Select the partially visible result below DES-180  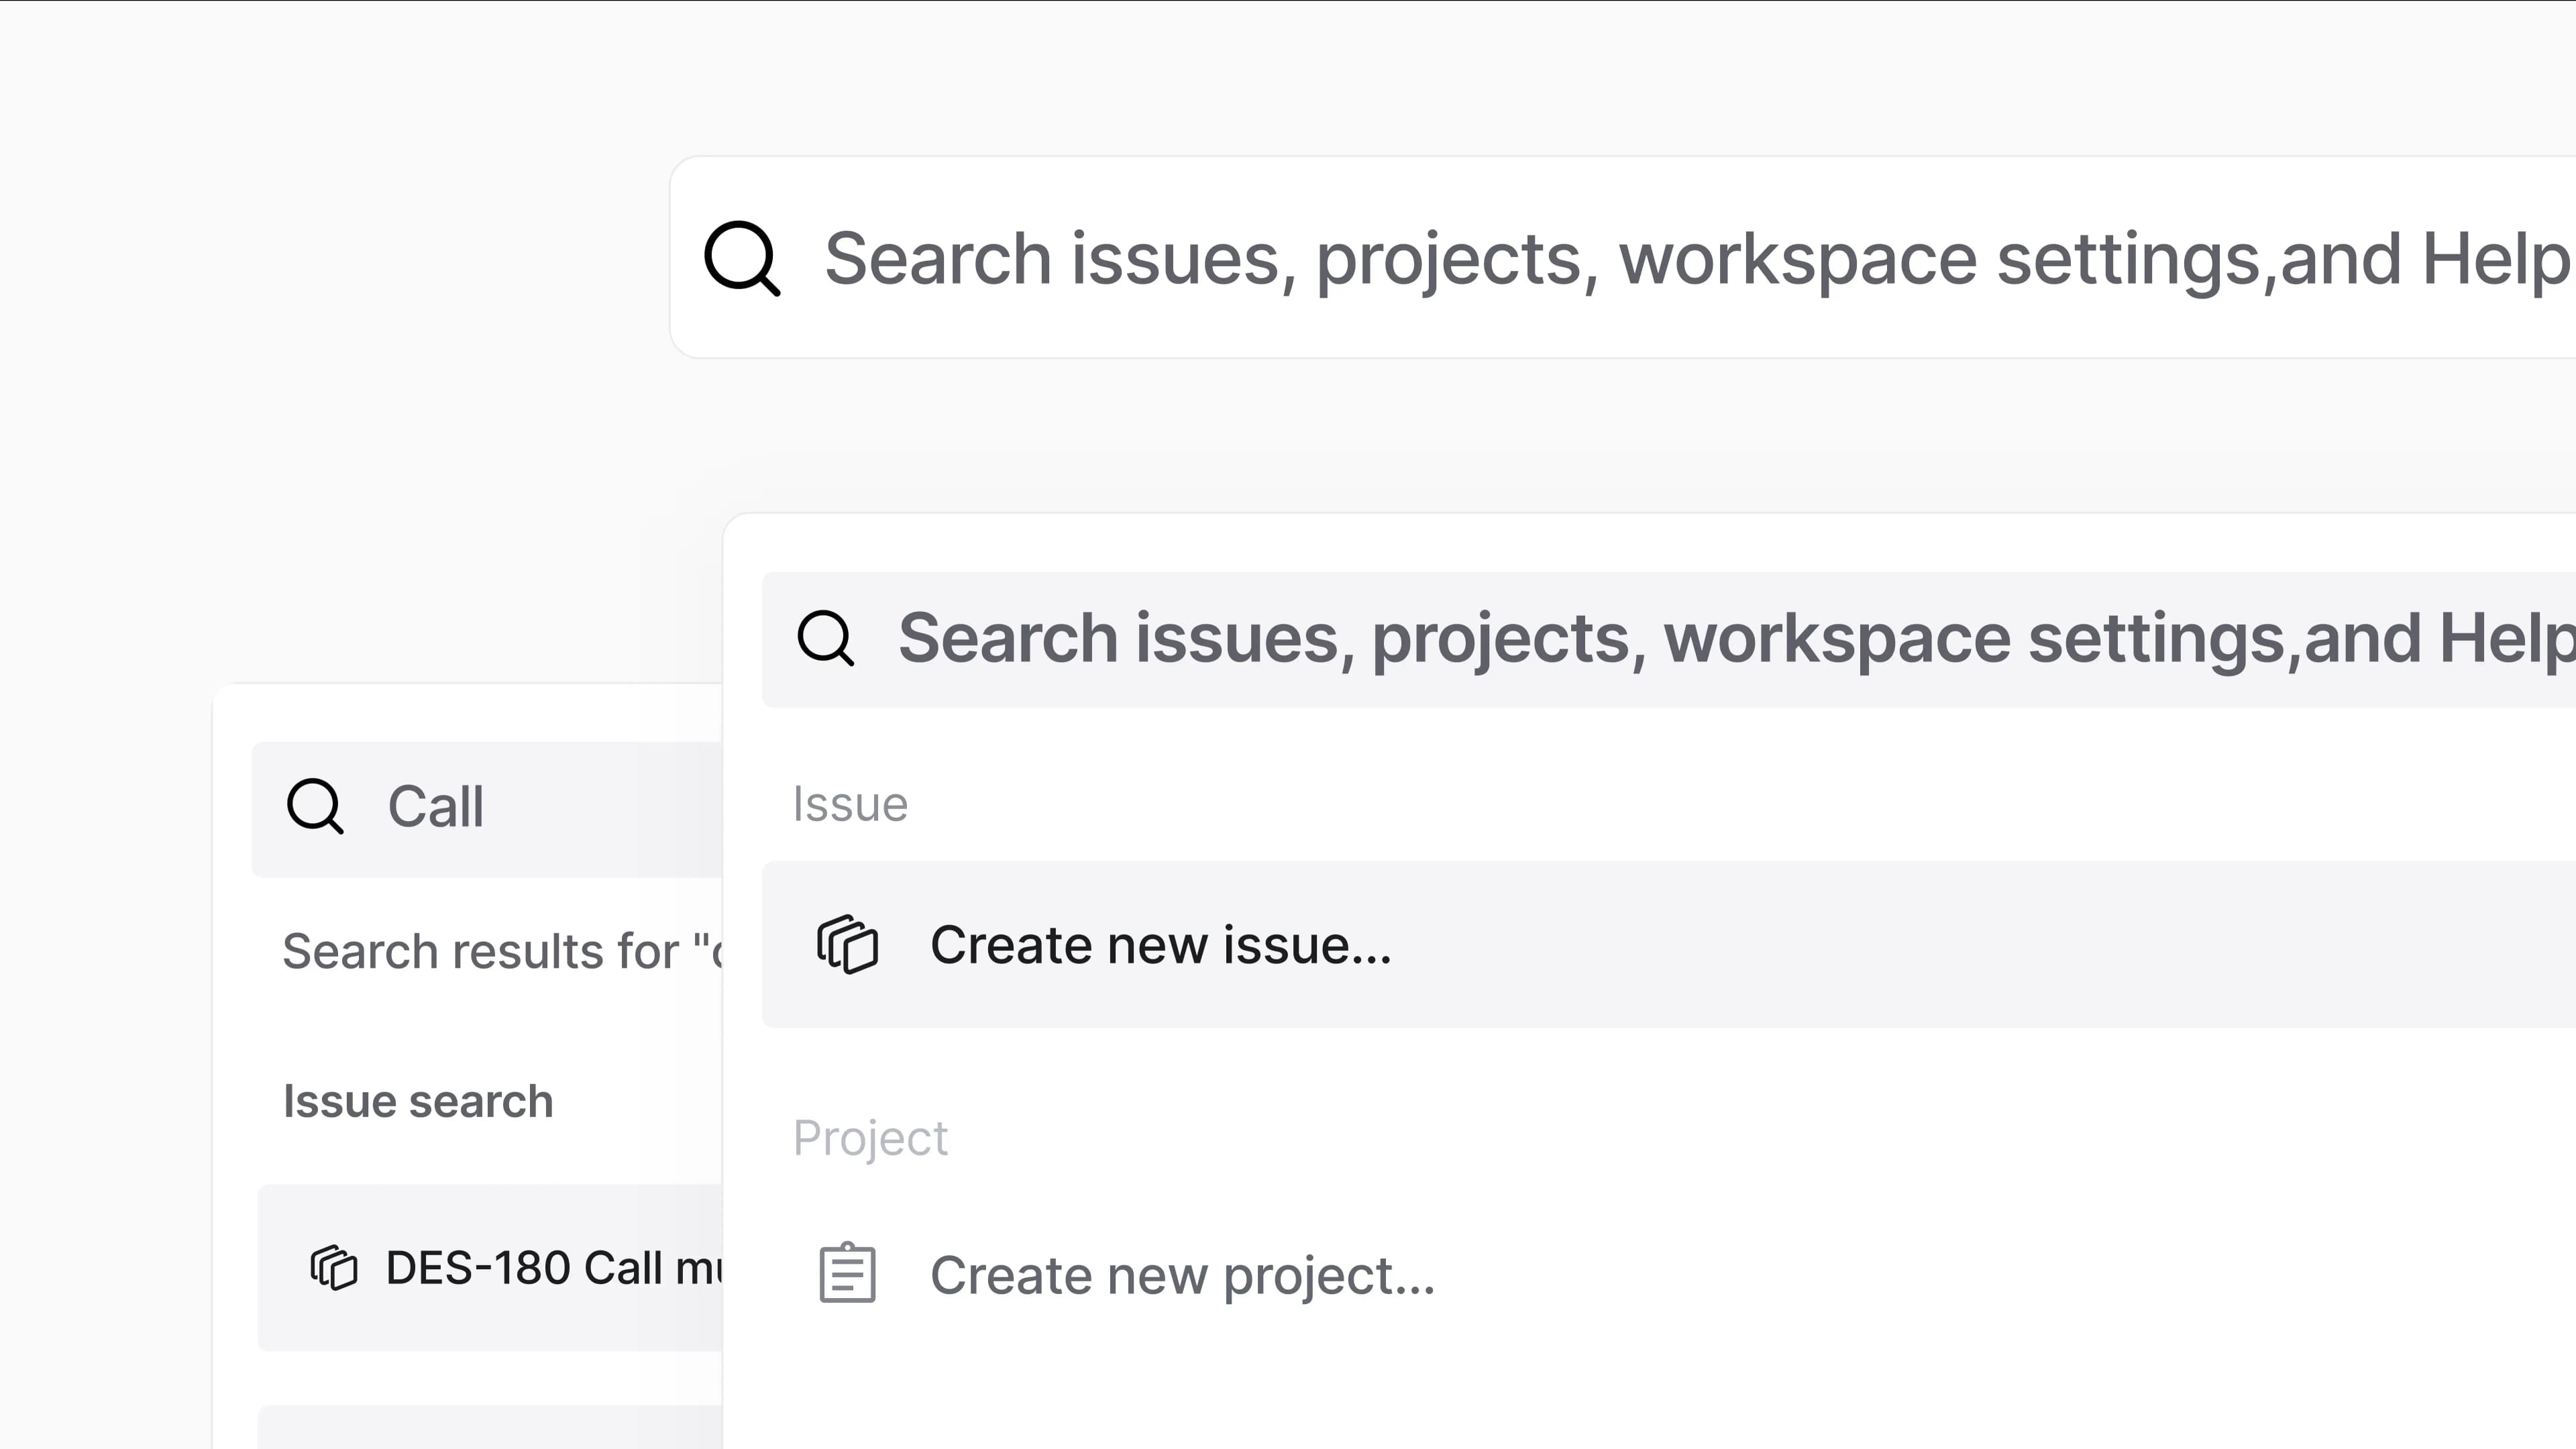pos(490,1427)
